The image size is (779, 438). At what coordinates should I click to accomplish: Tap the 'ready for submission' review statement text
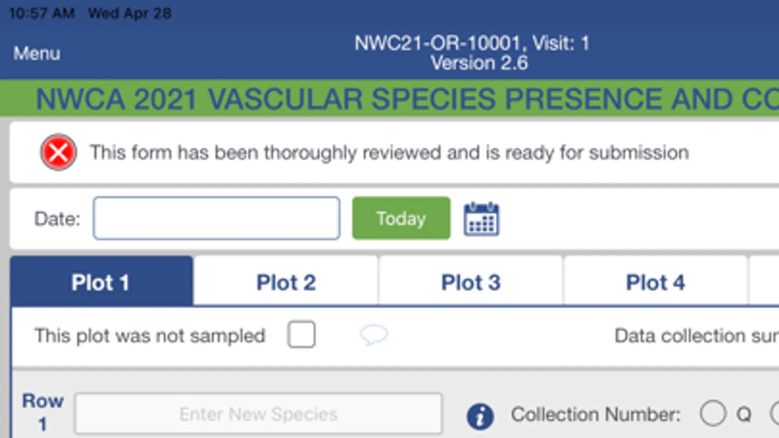tap(389, 153)
